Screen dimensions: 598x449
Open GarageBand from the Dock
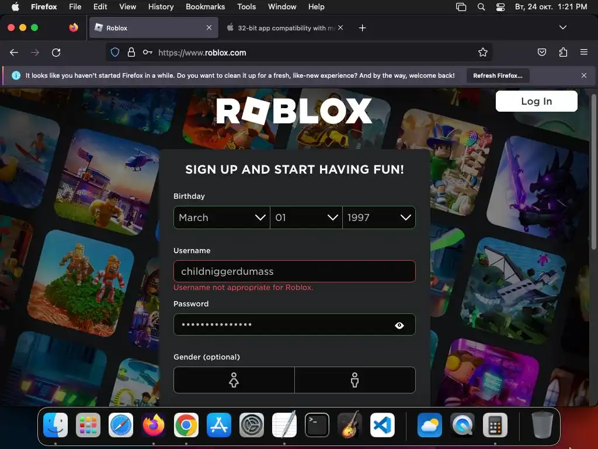tap(350, 424)
